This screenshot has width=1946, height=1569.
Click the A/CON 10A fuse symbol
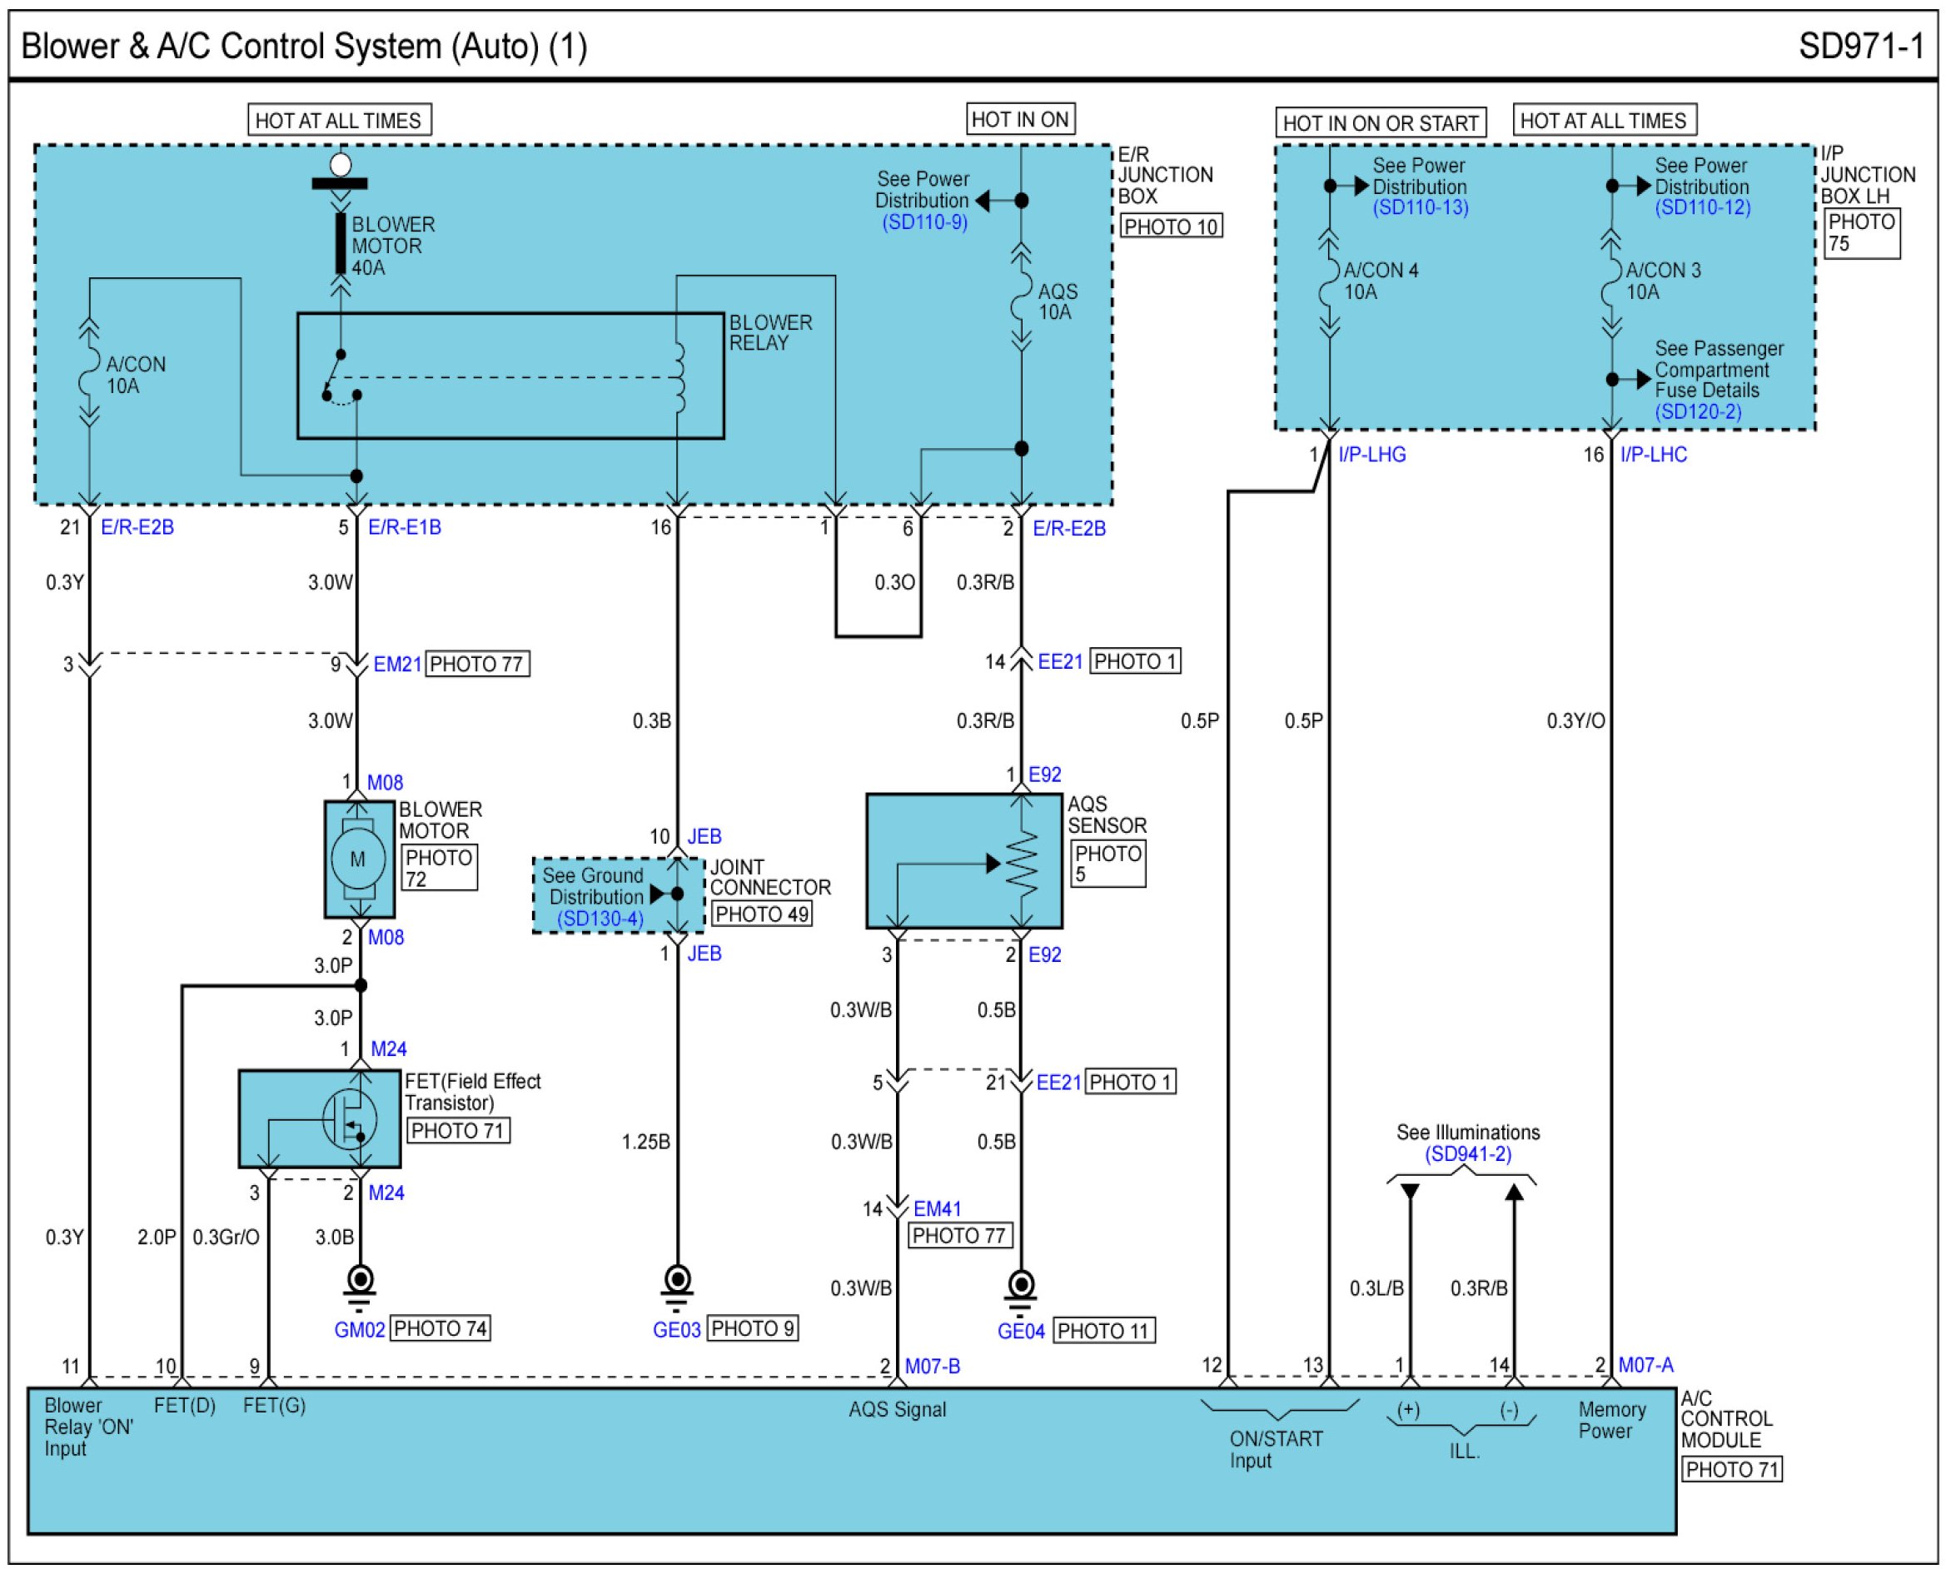tap(88, 373)
